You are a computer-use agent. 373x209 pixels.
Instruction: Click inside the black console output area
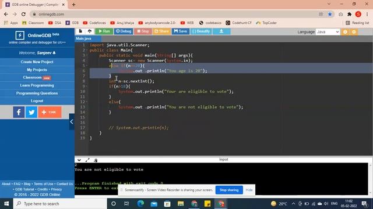[221, 179]
